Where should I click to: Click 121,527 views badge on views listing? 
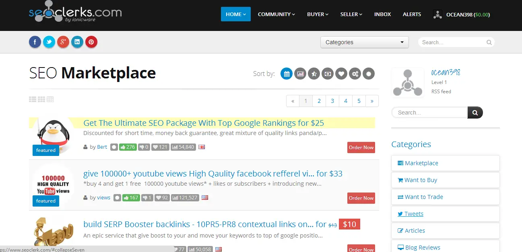pos(185,198)
